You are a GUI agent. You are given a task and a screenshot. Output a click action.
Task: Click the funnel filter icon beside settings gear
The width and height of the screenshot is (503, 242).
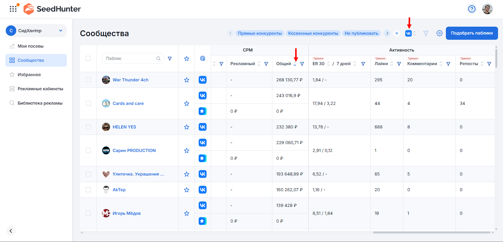coord(426,33)
